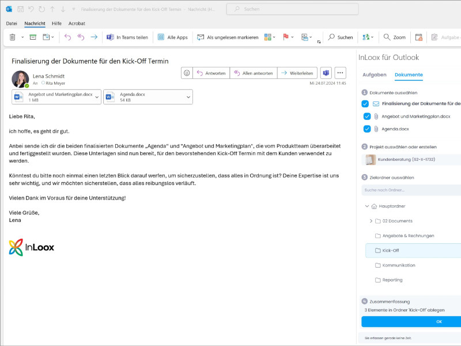This screenshot has width=461, height=346.
Task: Delete the message with the trash icon
Action: [12, 37]
